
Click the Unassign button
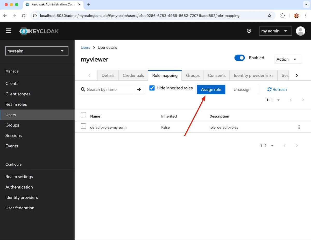[242, 89]
